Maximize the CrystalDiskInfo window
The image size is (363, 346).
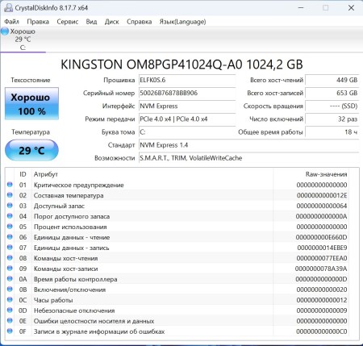[x=325, y=8]
